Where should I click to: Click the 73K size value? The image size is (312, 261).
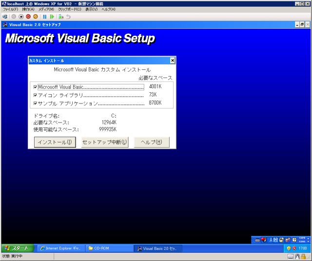pyautogui.click(x=153, y=94)
